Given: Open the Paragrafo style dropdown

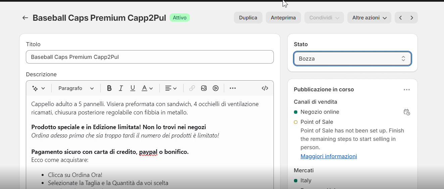Looking at the screenshot, I should [76, 88].
